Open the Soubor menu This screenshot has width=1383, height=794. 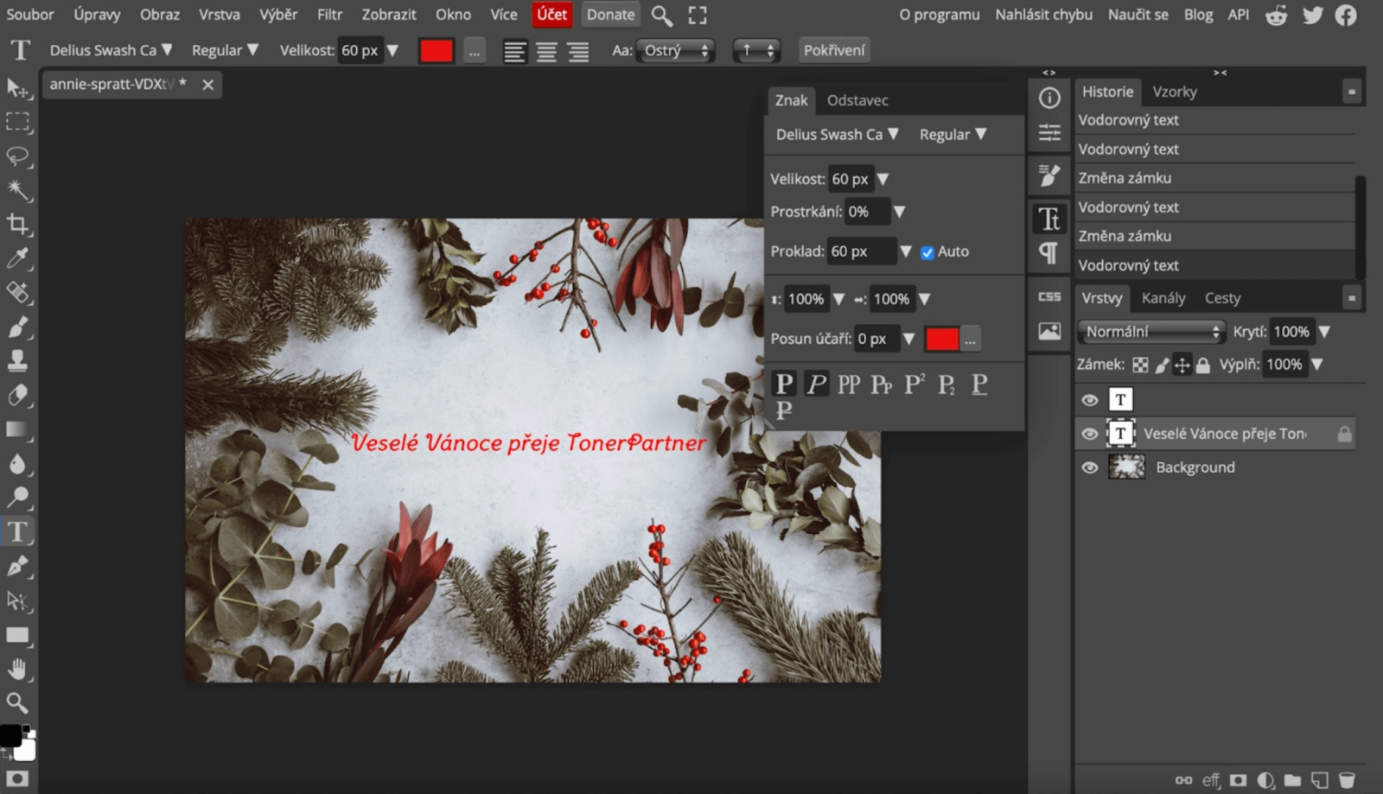[30, 15]
